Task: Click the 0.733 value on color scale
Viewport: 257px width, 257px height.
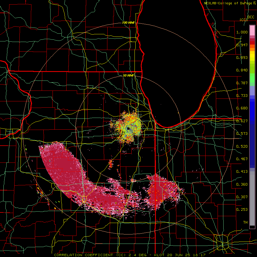Action: [242, 96]
